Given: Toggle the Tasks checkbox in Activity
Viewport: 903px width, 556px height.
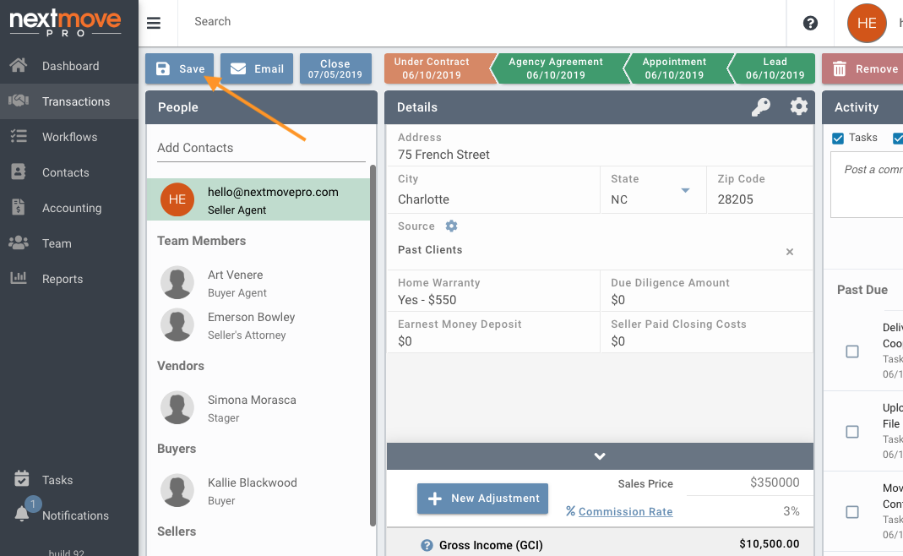Looking at the screenshot, I should [x=838, y=139].
